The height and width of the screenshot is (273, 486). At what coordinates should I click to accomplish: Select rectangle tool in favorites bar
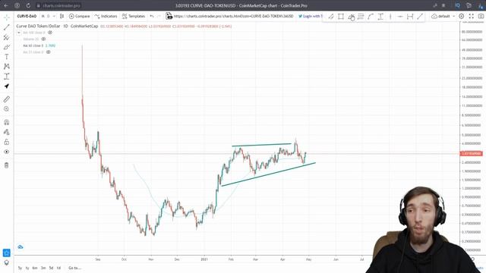tap(341, 17)
